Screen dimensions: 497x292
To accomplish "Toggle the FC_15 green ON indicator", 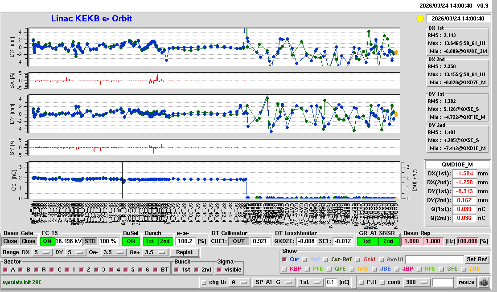I will coord(47,241).
